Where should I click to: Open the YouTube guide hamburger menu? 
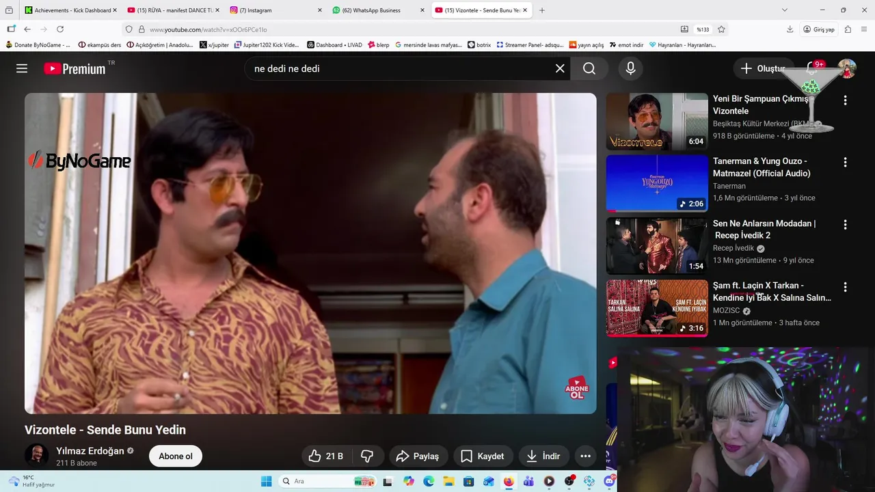(22, 68)
